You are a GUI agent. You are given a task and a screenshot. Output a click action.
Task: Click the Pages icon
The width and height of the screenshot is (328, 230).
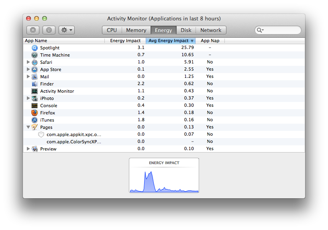tap(35, 127)
